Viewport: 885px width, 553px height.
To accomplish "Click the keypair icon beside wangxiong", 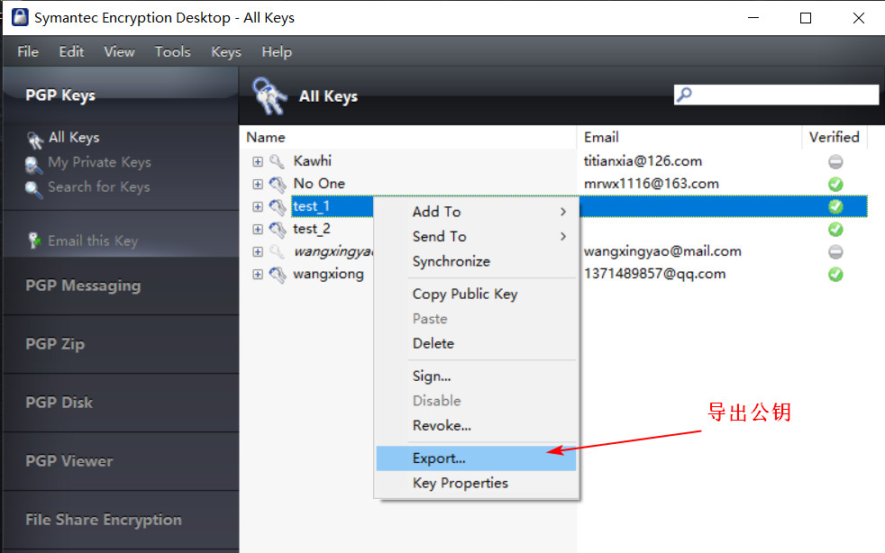I will (278, 274).
